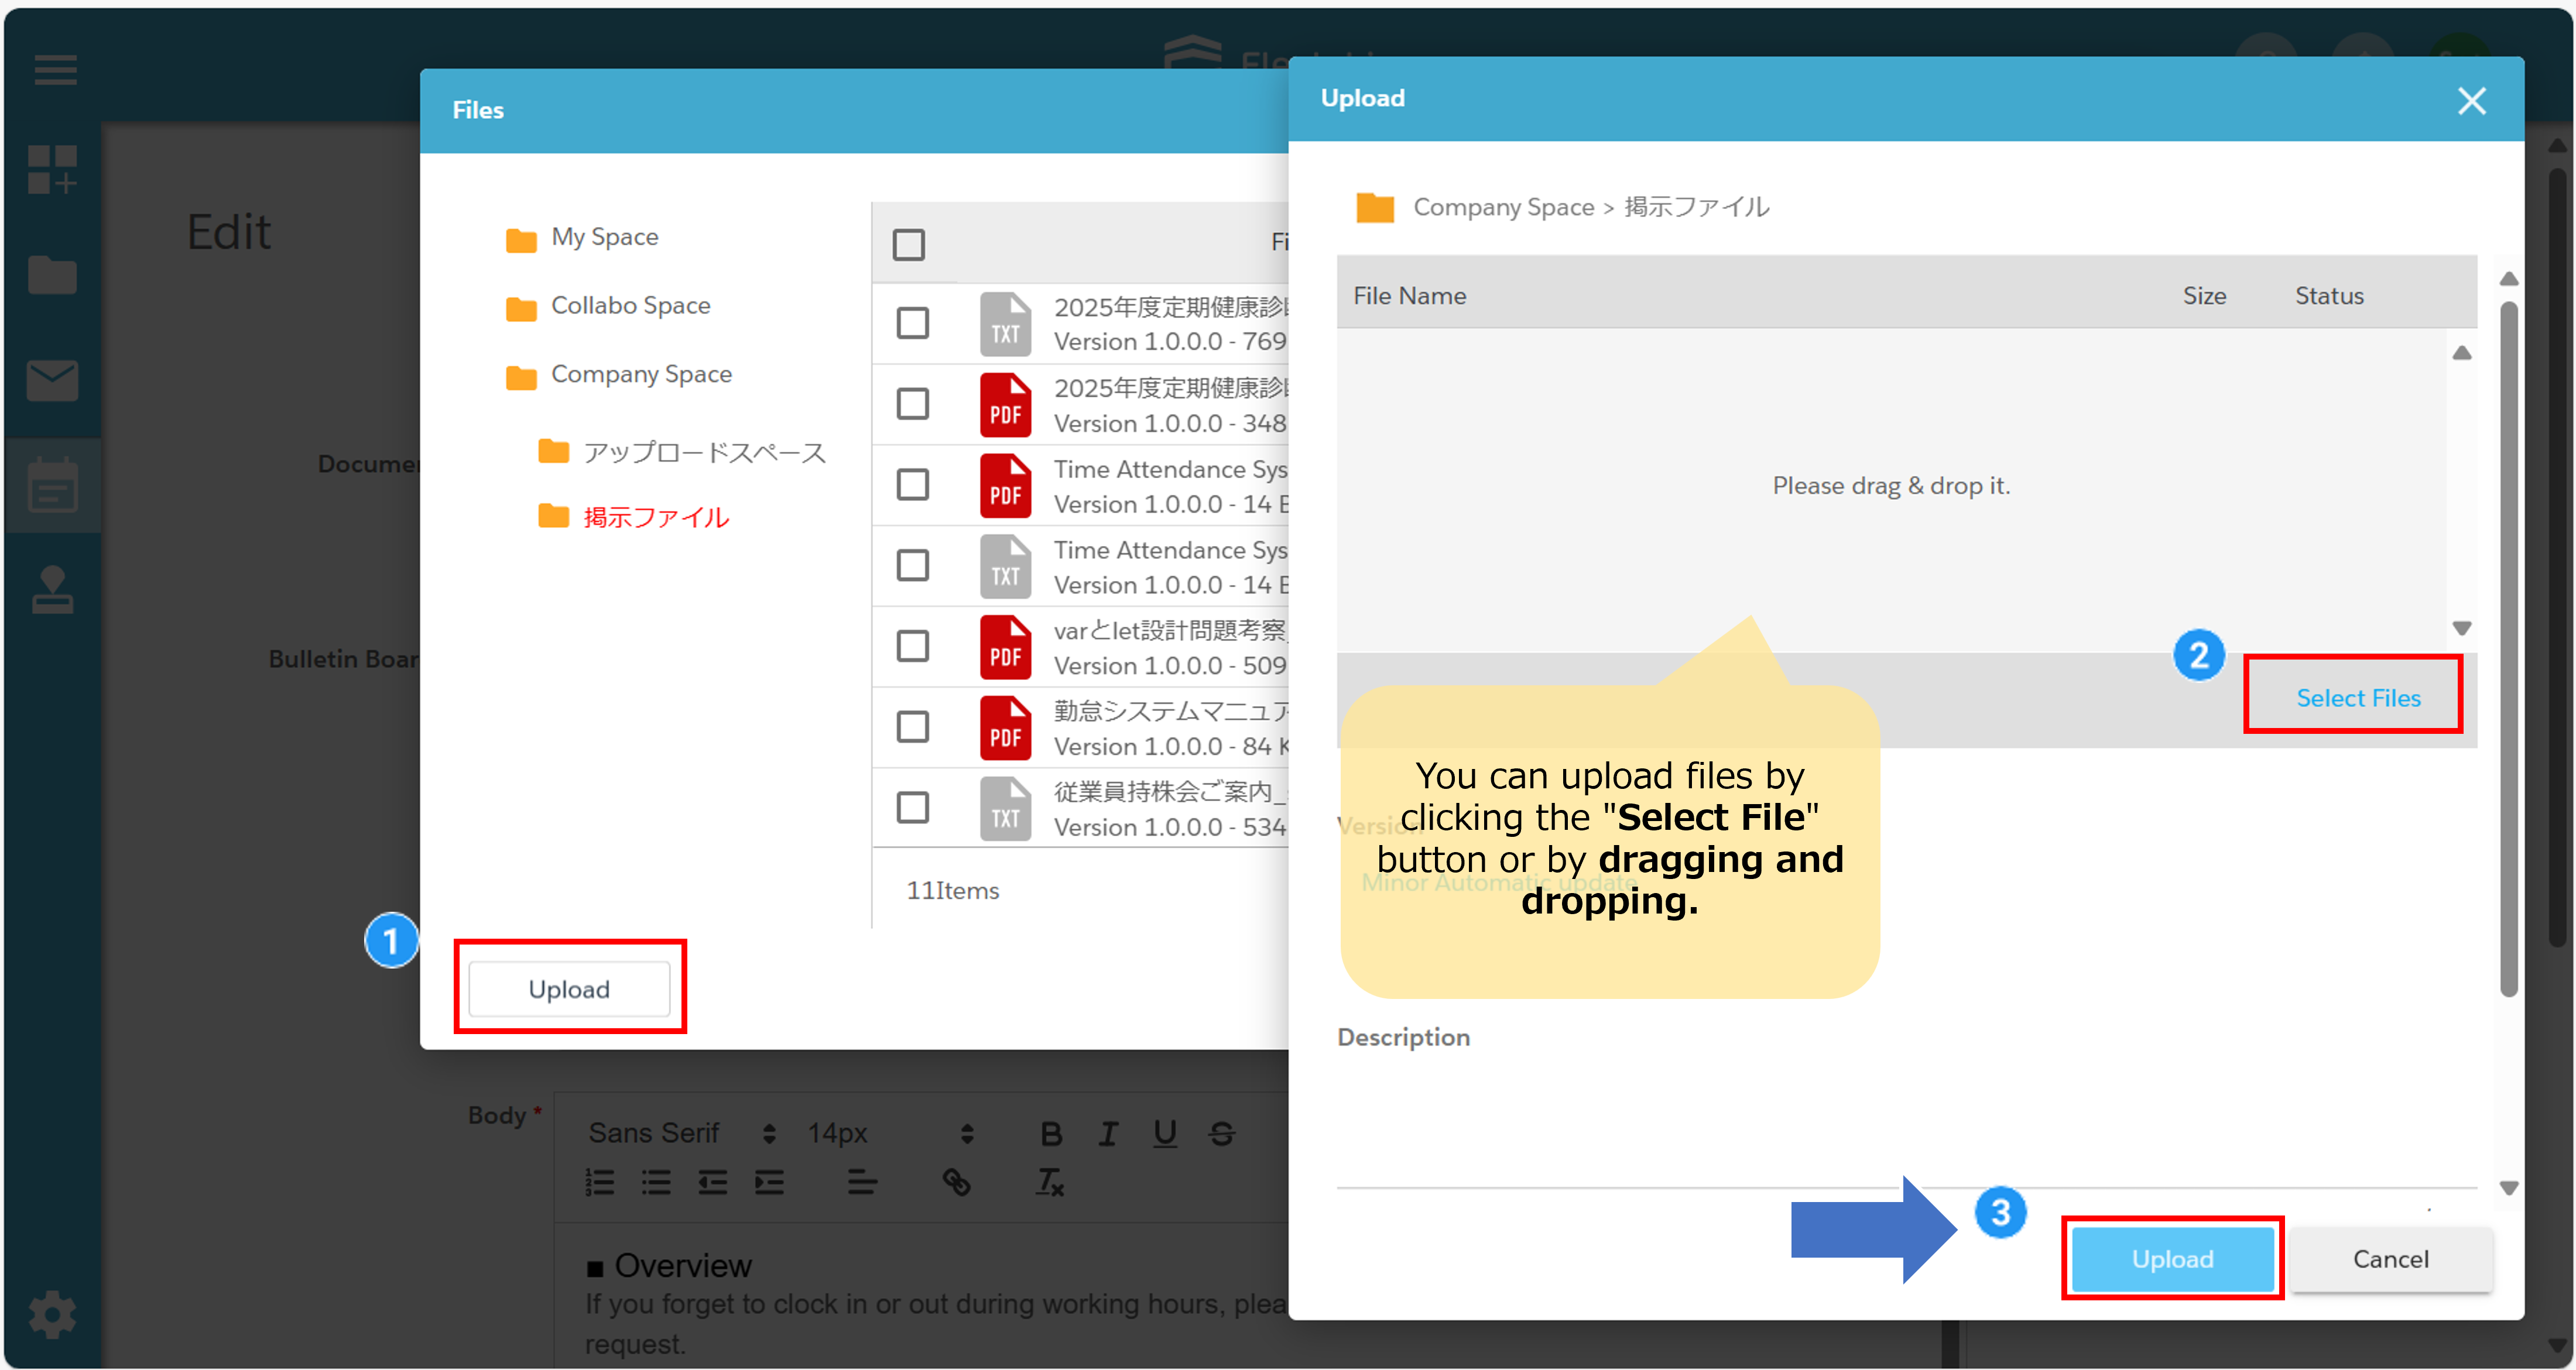This screenshot has width=2576, height=1370.
Task: Decrease indent in the Body editor
Action: click(713, 1183)
